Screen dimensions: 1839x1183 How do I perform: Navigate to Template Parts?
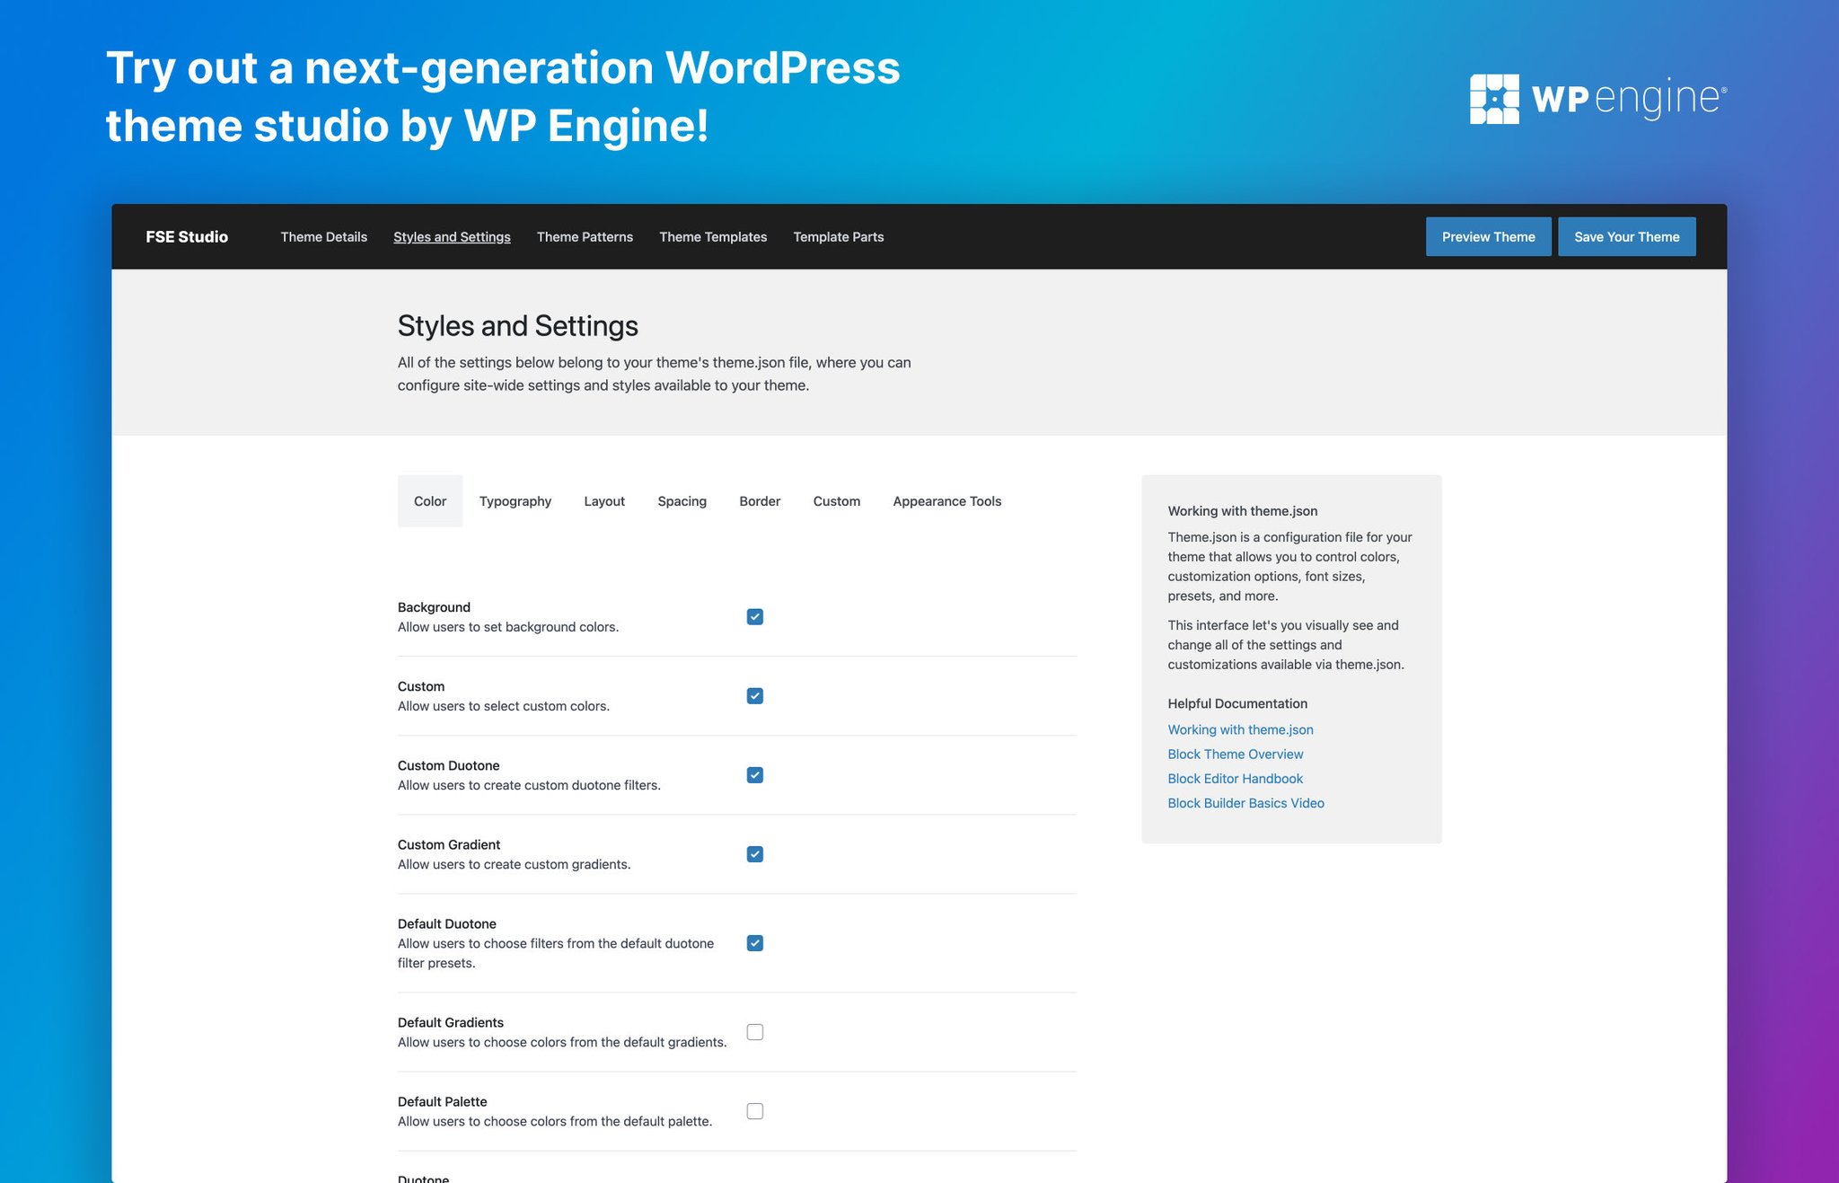pos(837,236)
